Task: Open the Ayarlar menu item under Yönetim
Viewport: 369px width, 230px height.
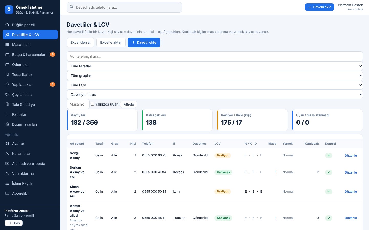Action: 30,144
